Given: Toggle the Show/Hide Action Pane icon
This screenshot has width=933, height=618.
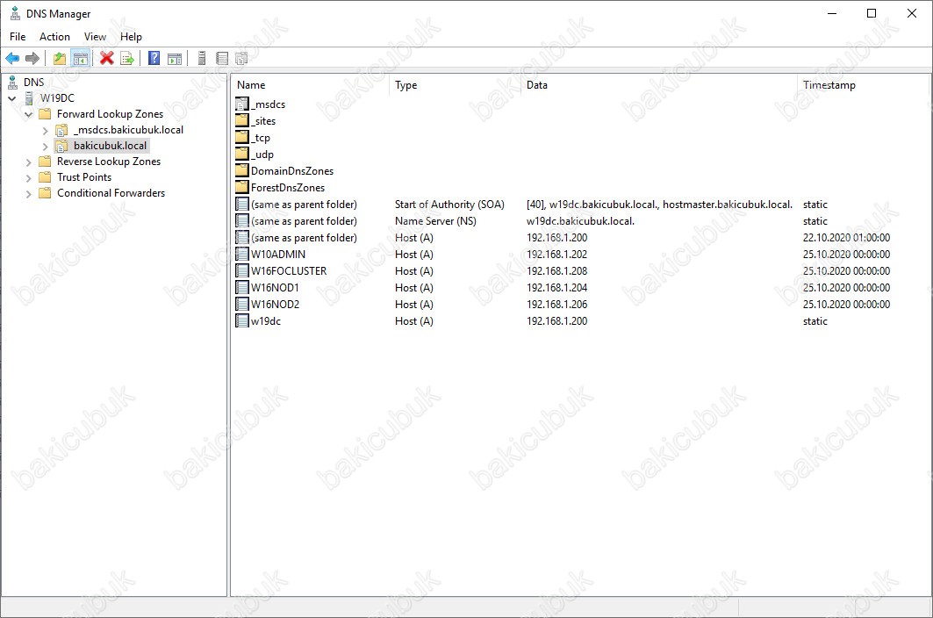Looking at the screenshot, I should pos(175,59).
